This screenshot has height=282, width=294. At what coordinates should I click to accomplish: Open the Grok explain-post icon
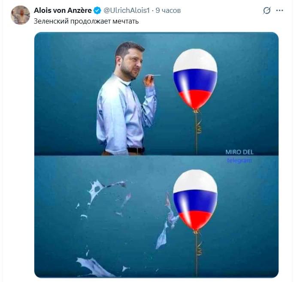[267, 11]
